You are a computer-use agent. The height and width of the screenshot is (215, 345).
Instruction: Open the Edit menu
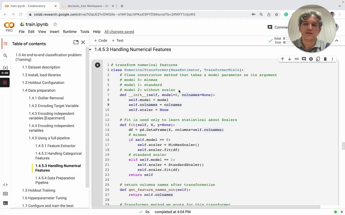(x=31, y=32)
